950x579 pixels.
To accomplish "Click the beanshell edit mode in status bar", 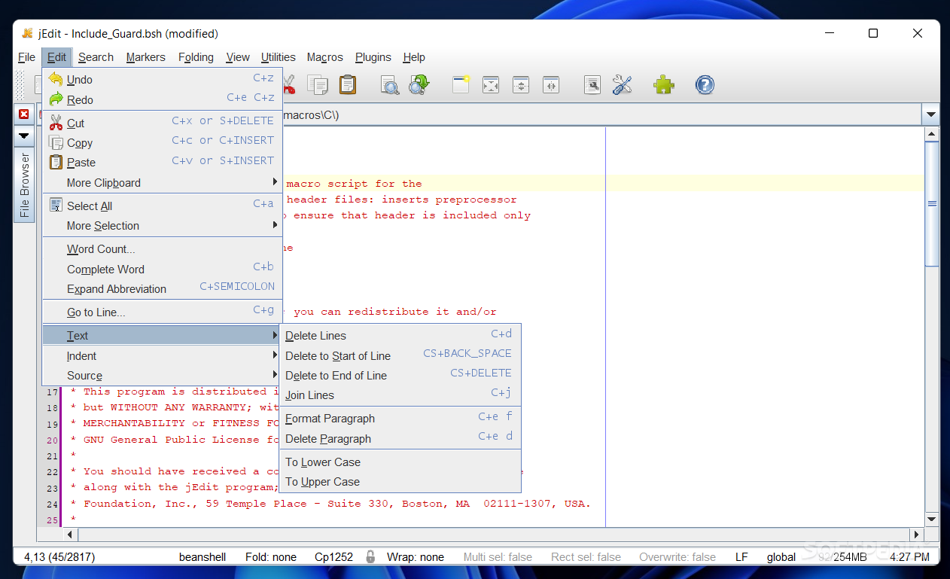I will click(202, 557).
